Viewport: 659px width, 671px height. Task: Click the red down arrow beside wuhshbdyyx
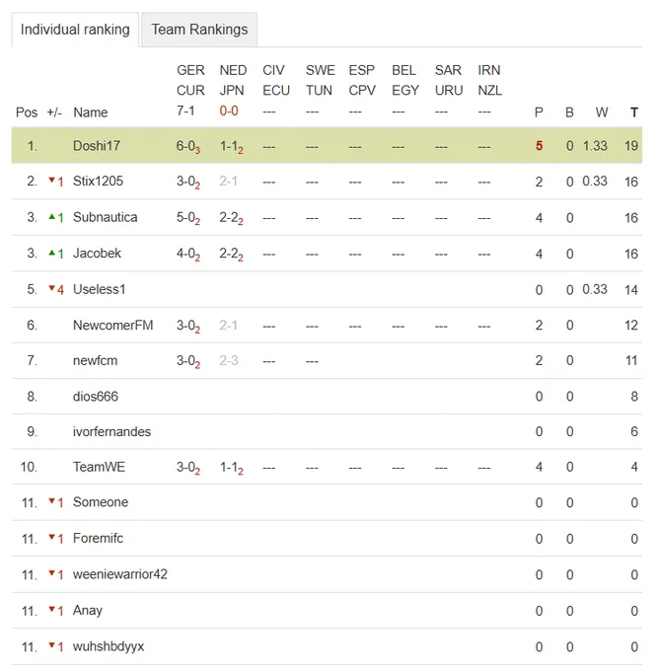tap(51, 645)
